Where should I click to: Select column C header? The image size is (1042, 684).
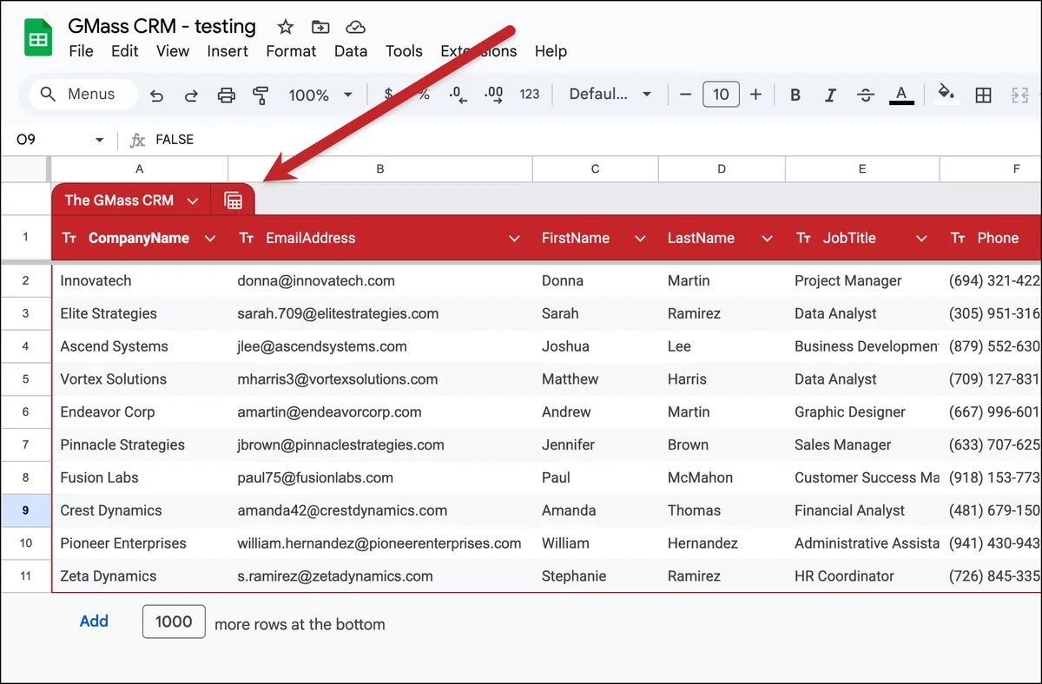pyautogui.click(x=595, y=169)
